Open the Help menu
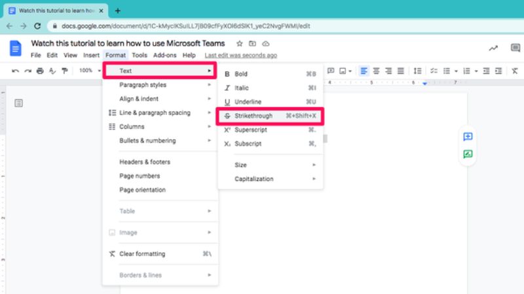The width and height of the screenshot is (524, 294). pyautogui.click(x=189, y=56)
